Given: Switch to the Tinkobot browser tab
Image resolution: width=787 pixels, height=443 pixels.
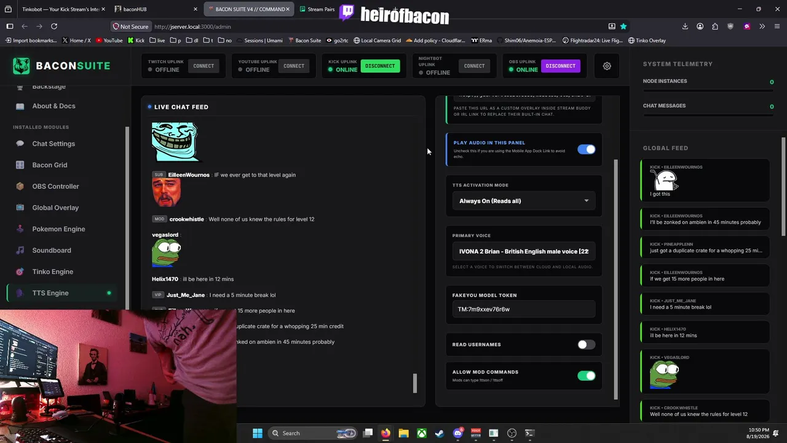Looking at the screenshot, I should (60, 9).
